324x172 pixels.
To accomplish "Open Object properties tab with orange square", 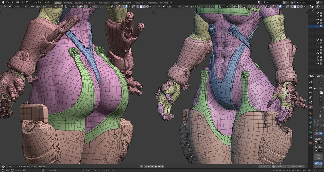I will [311, 113].
